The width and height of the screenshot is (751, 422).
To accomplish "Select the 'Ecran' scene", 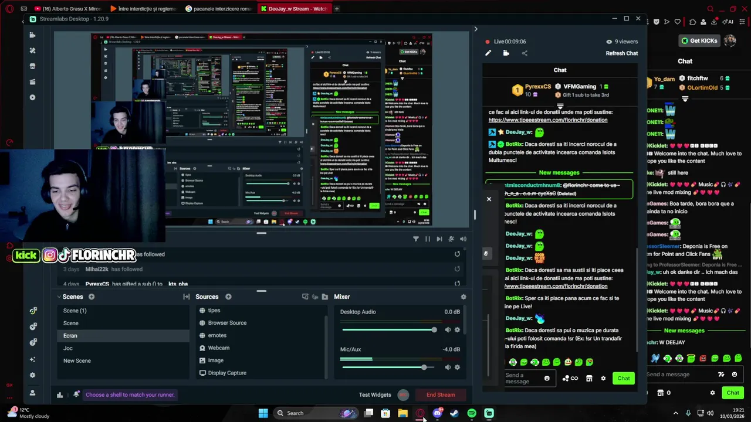I will pyautogui.click(x=123, y=335).
